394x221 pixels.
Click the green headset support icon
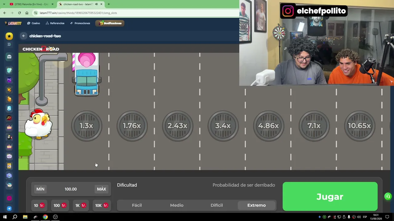click(388, 196)
